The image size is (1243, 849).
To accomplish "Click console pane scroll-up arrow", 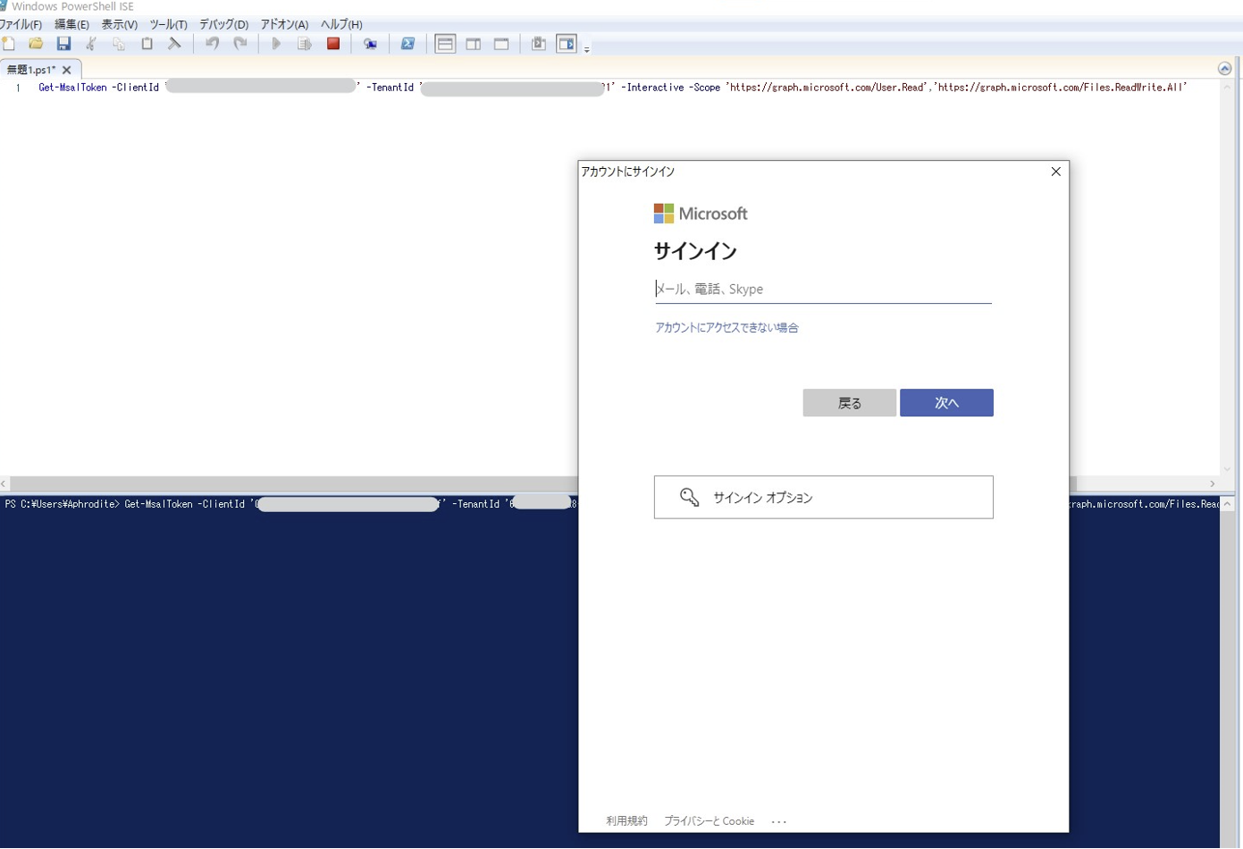I will (1228, 505).
